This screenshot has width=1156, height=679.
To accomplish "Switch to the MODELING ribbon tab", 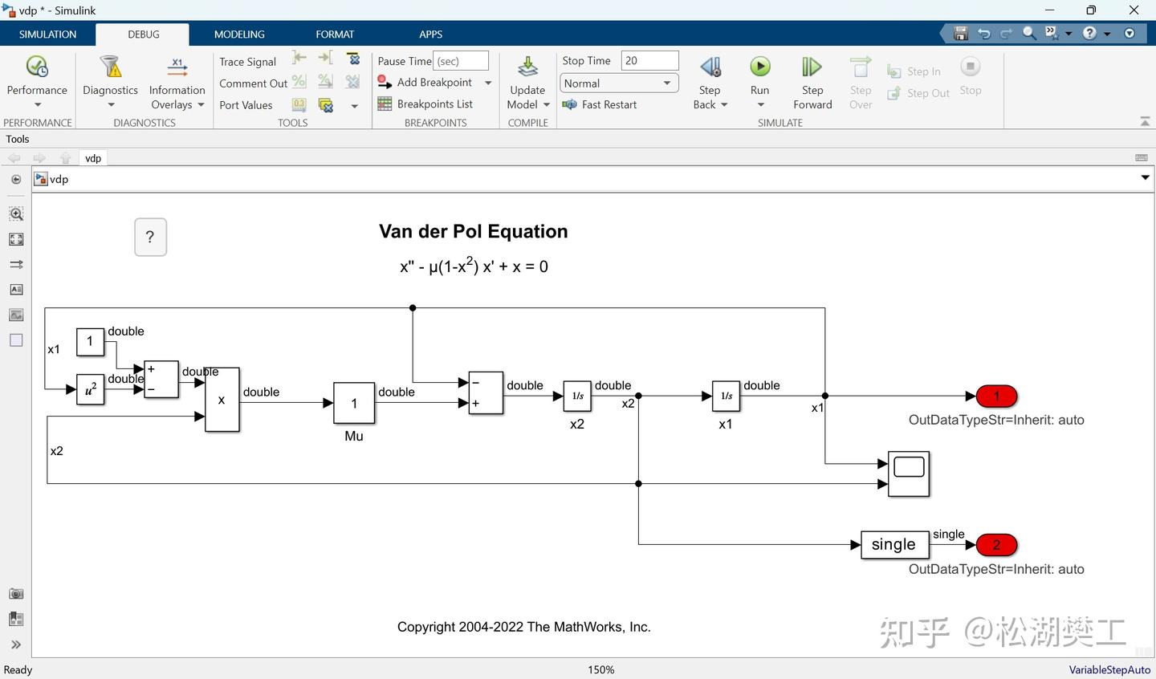I will coord(238,34).
